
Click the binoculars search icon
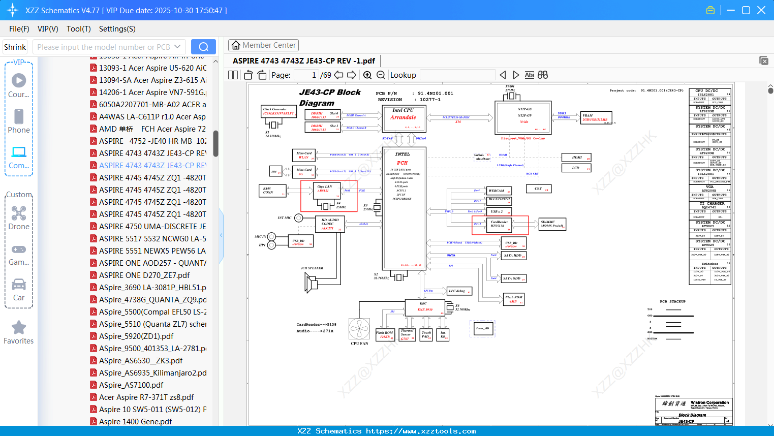(543, 75)
